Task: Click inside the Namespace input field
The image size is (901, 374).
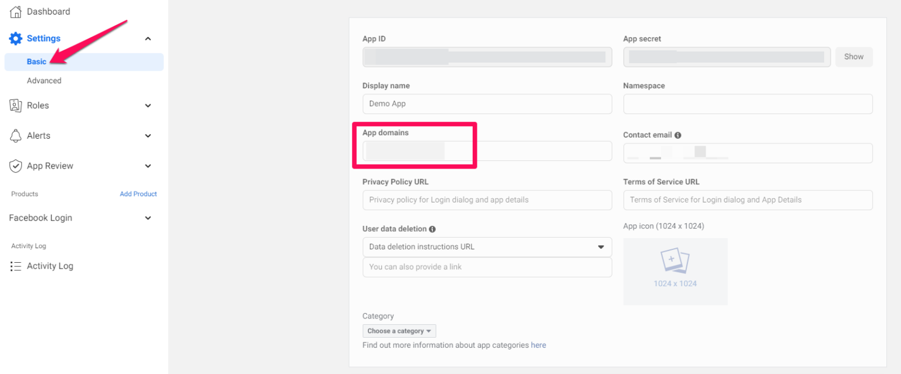Action: 747,104
